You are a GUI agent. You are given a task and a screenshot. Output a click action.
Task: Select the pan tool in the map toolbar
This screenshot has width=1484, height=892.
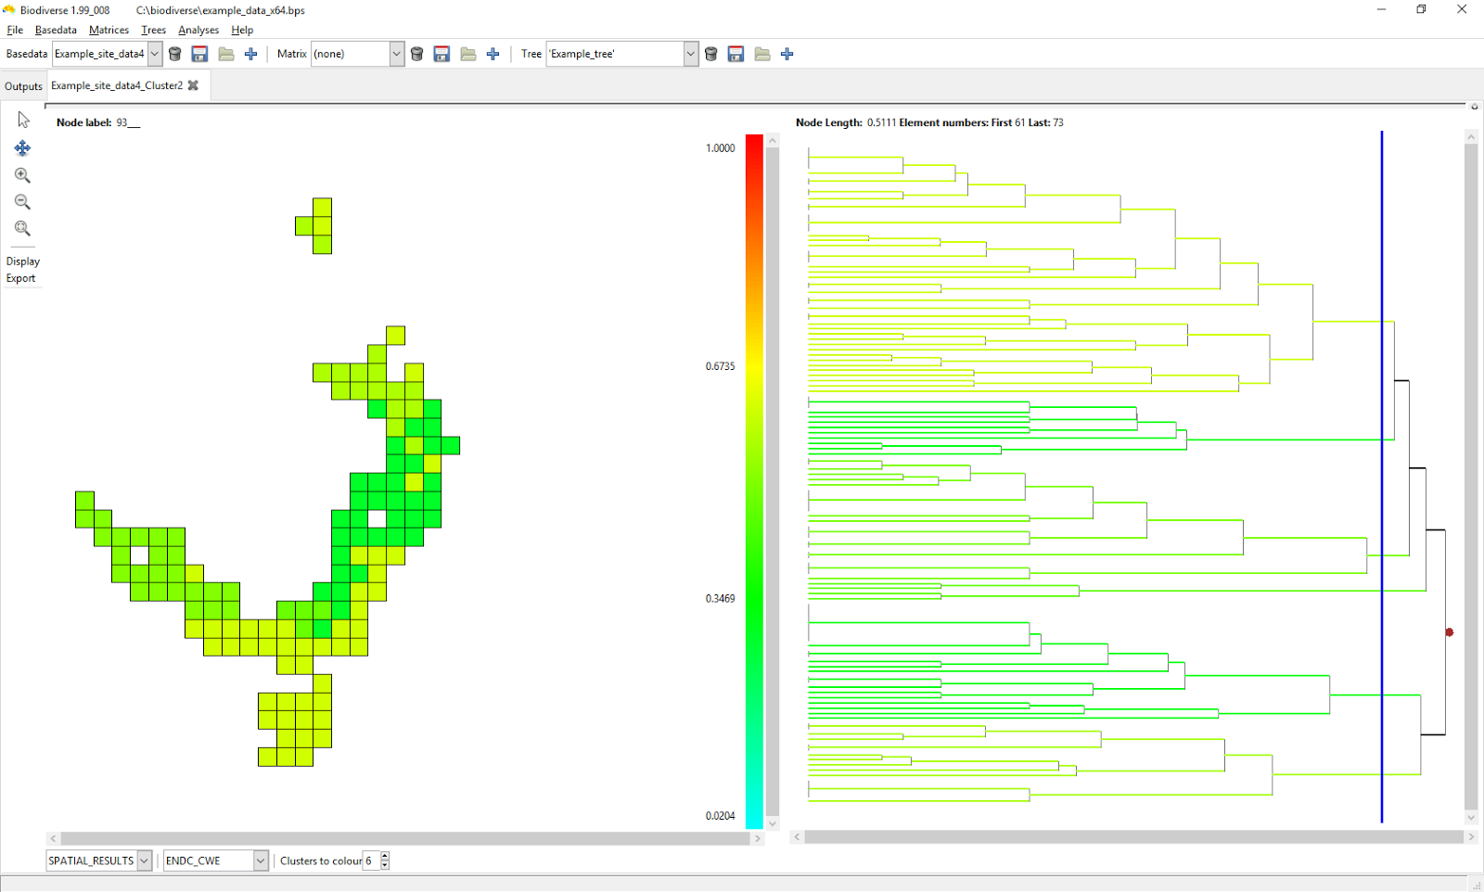pos(23,147)
